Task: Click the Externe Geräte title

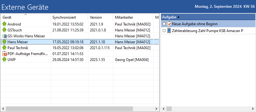Action: (25, 7)
